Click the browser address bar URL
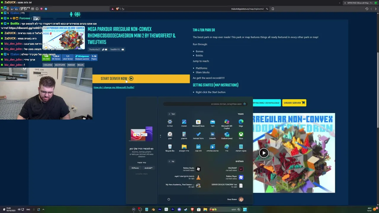Screen dimensions: 379x213 [x=247, y=9]
